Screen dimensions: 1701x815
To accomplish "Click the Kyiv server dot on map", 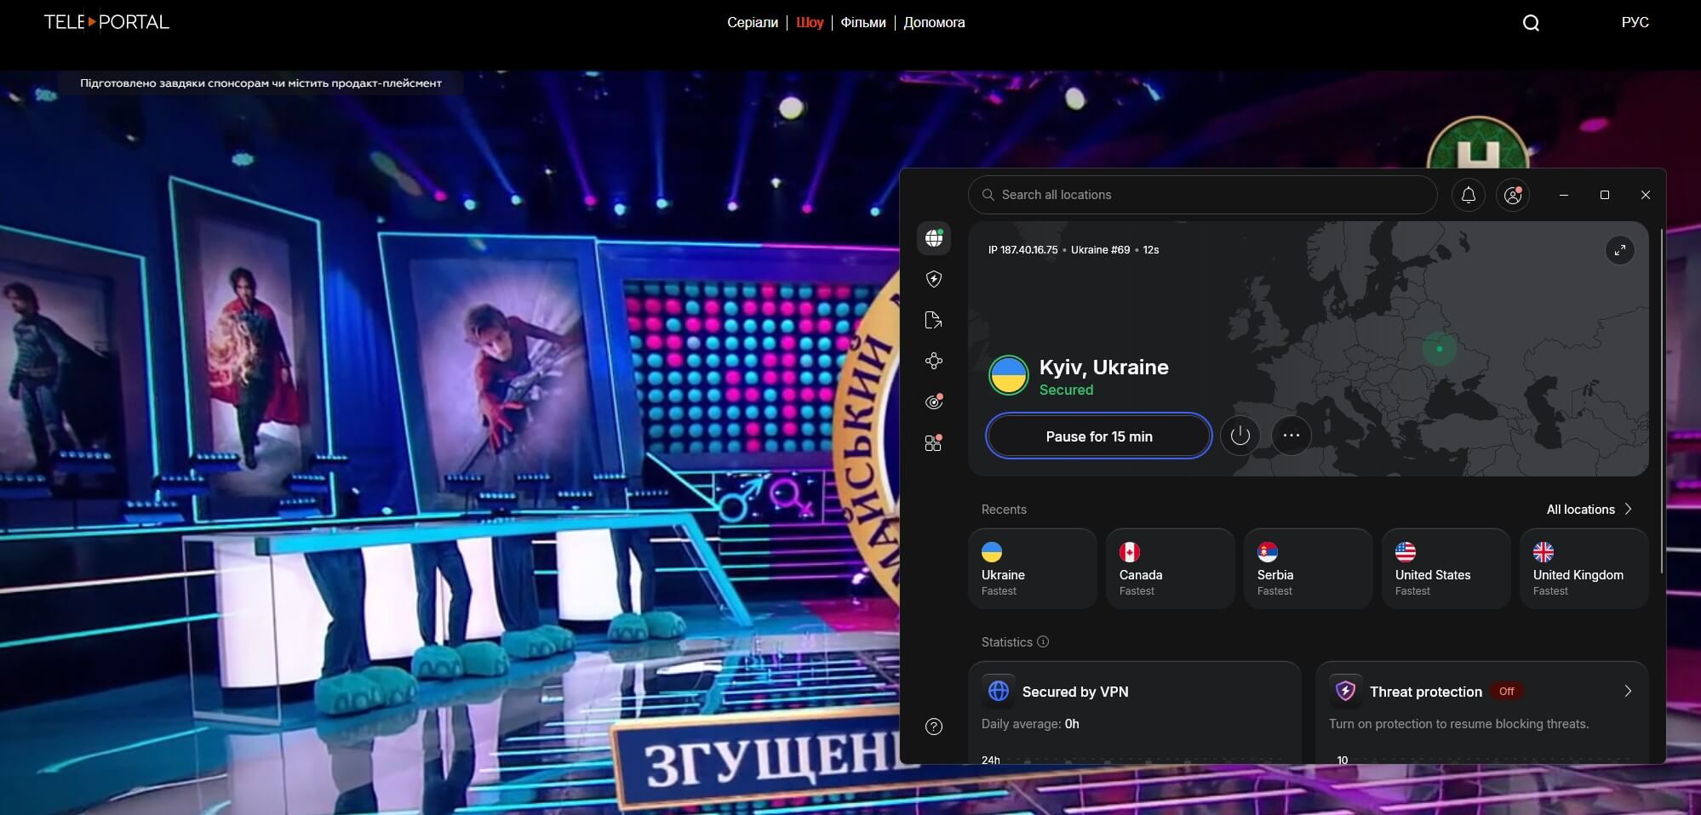I will [1440, 349].
